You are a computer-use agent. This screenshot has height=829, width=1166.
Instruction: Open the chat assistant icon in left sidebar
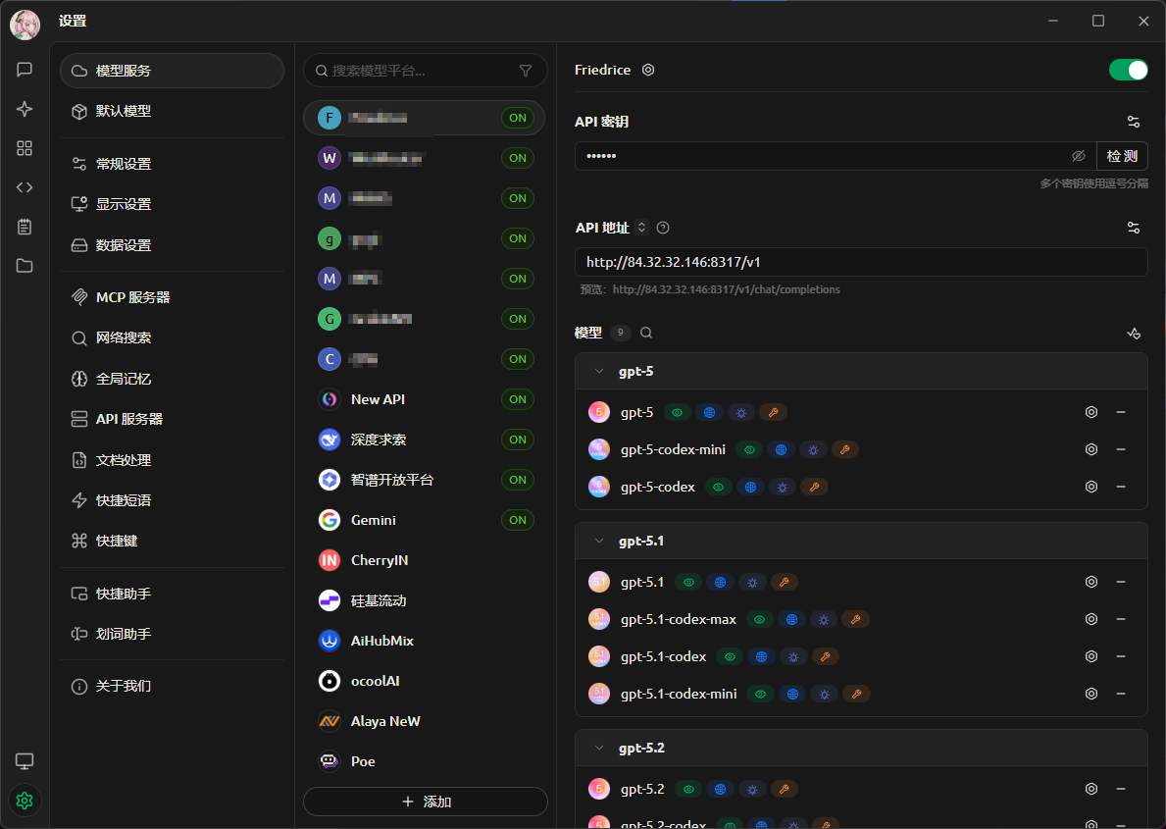point(25,70)
